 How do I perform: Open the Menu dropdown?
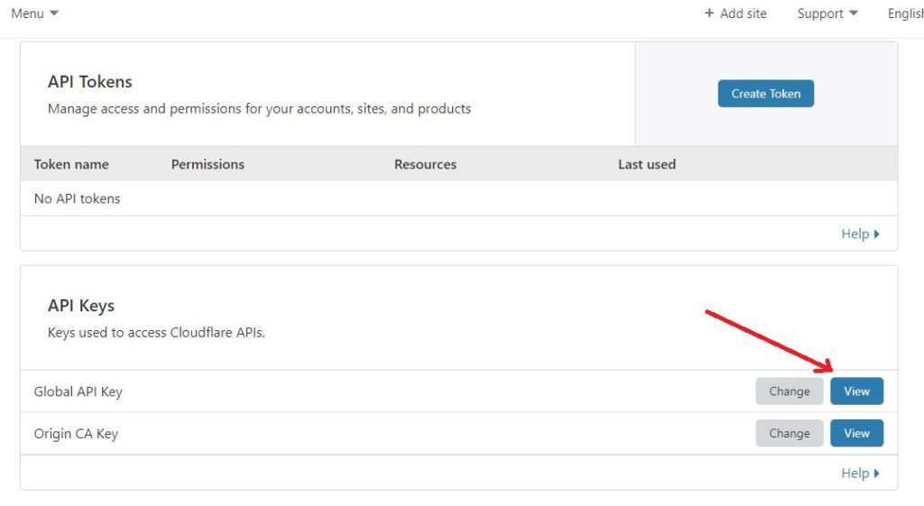34,14
